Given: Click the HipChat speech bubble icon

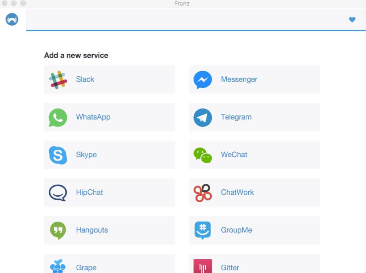Looking at the screenshot, I should click(58, 193).
